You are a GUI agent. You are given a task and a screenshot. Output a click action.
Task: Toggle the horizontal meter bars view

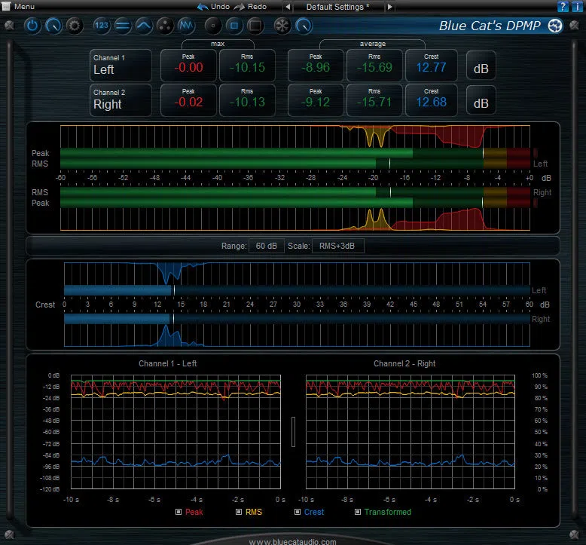tap(123, 26)
